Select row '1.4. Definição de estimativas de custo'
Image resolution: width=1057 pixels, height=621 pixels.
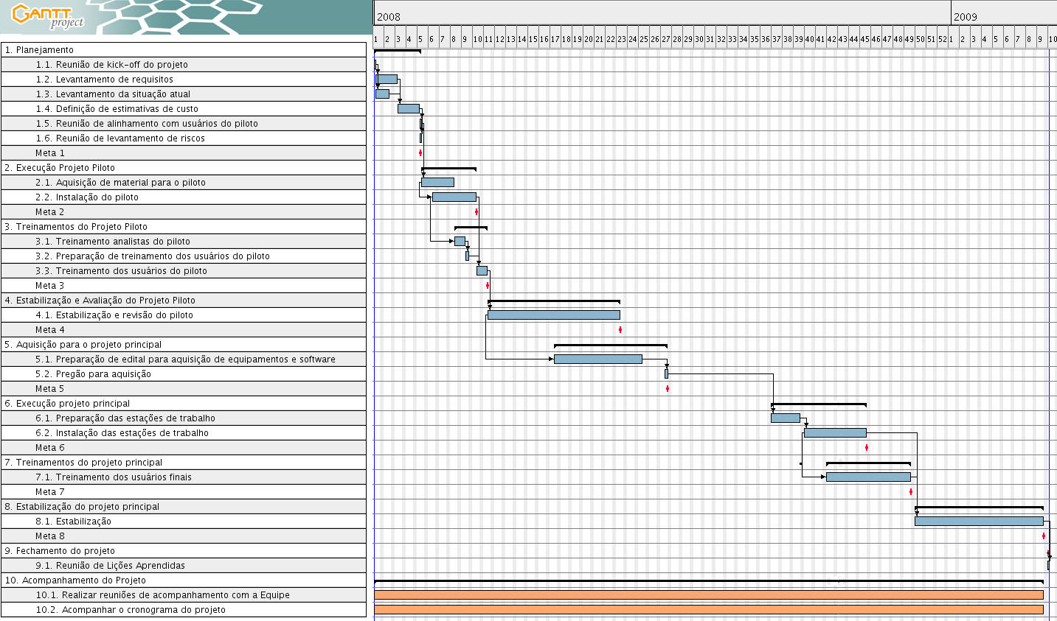[184, 109]
